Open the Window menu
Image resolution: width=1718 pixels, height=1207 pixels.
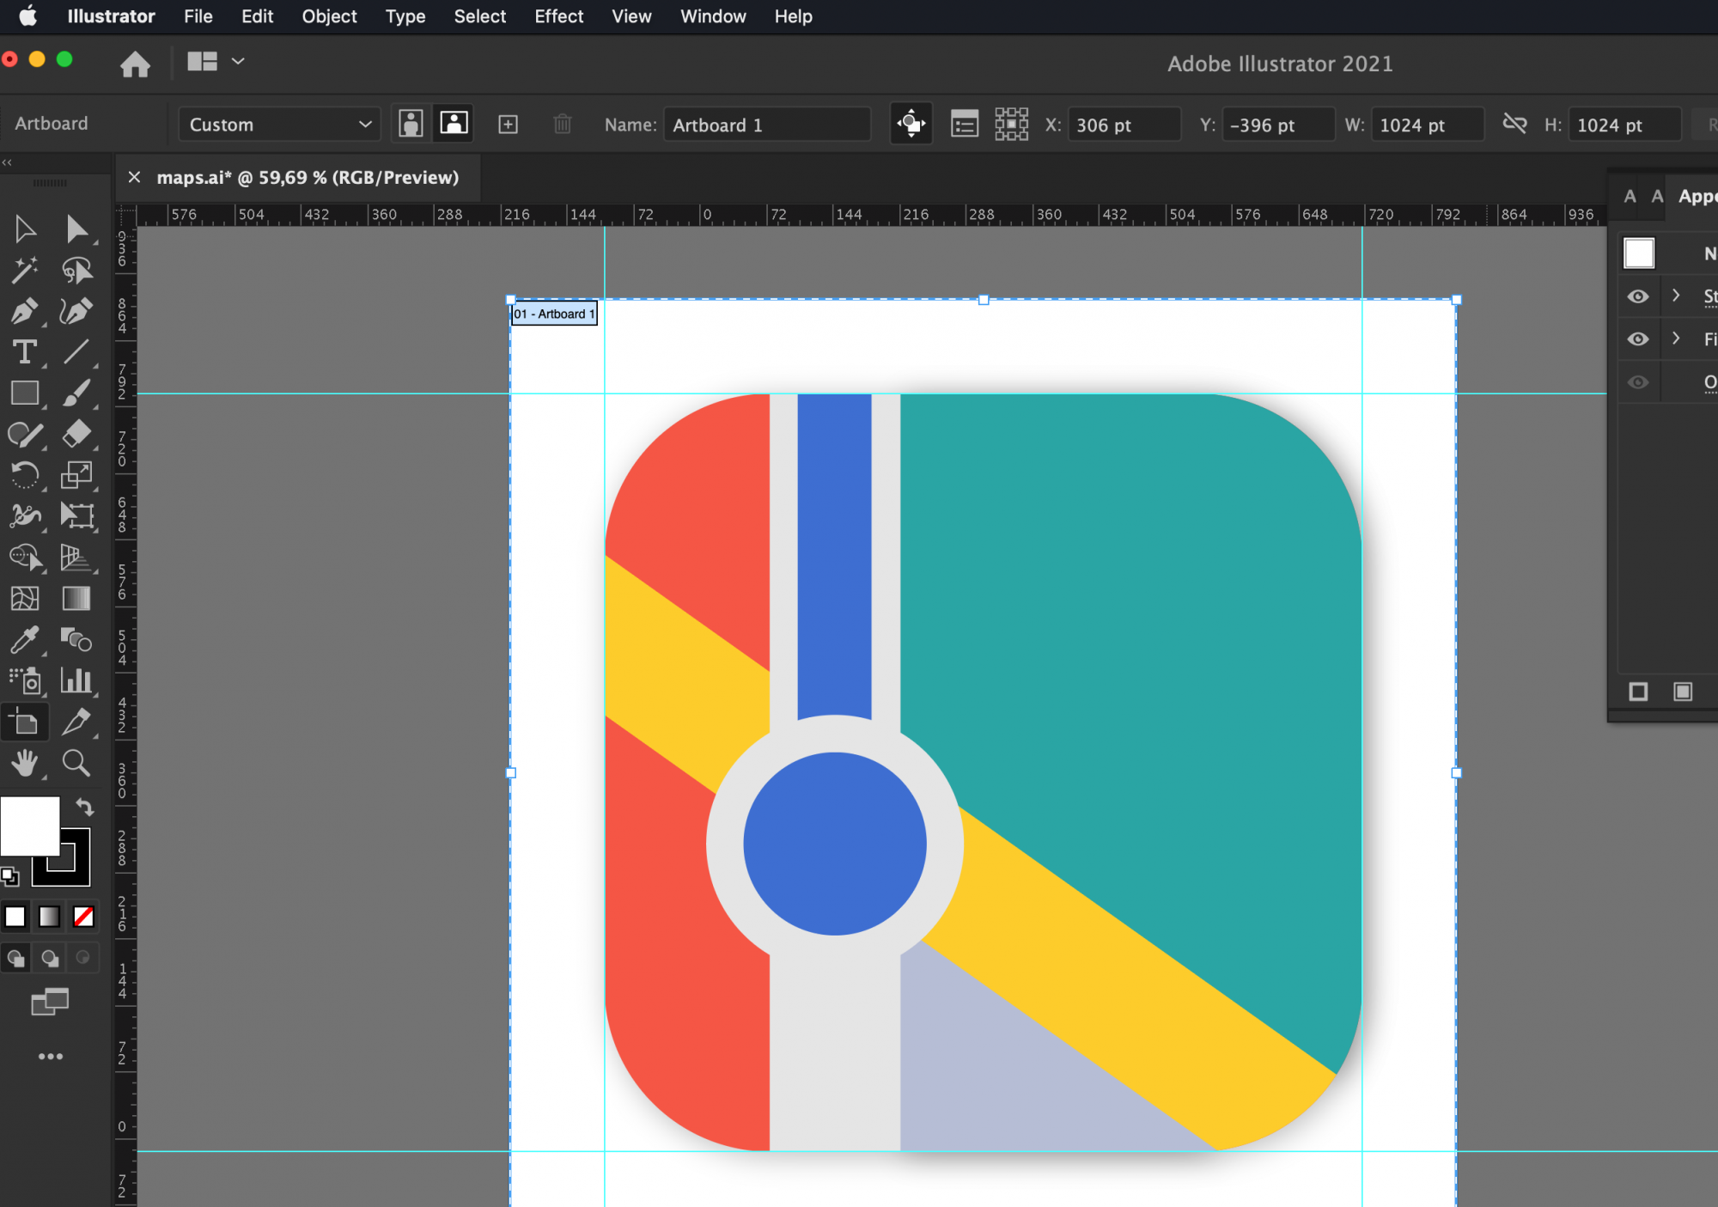[713, 16]
